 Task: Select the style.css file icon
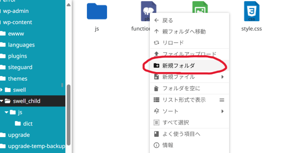click(251, 11)
